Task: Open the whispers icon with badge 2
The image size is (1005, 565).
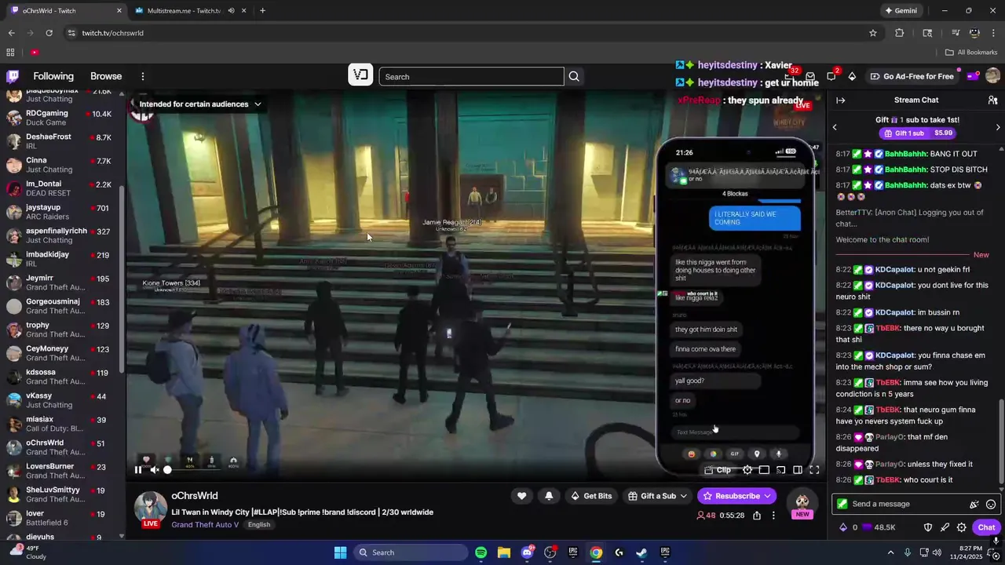Action: tap(831, 76)
